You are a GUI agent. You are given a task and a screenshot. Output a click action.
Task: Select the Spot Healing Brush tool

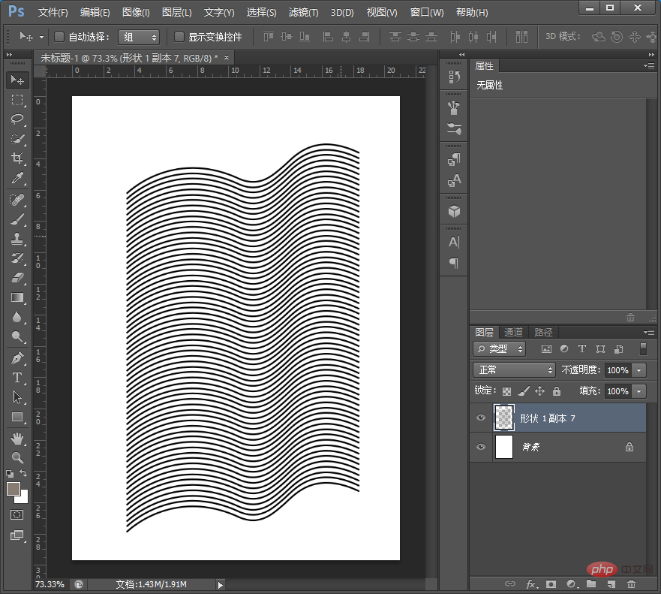coord(17,200)
